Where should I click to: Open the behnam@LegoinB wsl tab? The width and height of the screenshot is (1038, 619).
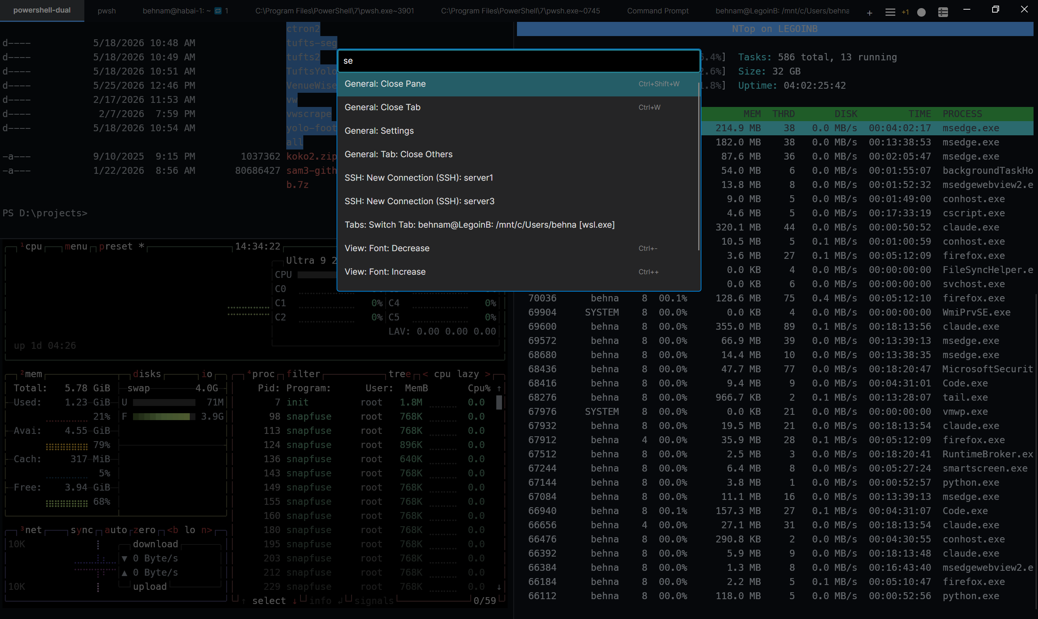[x=782, y=11]
